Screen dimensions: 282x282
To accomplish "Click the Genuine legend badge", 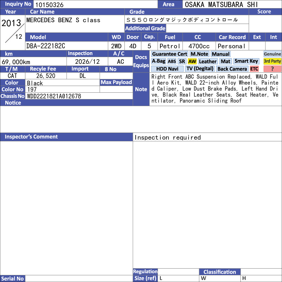I will click(x=272, y=54).
